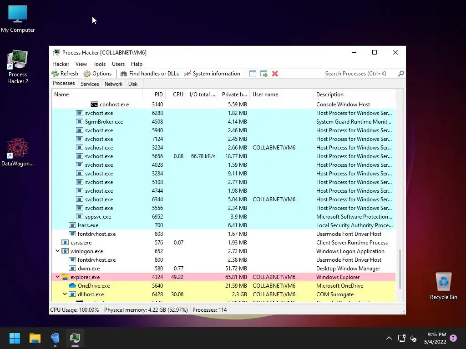Select Process Hacker 2 desktop shortcut
466x349 pixels.
pyautogui.click(x=18, y=67)
